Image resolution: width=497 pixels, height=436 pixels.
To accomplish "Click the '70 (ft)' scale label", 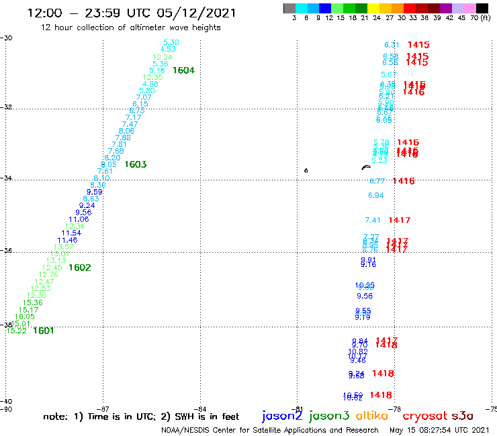I will click(x=480, y=17).
